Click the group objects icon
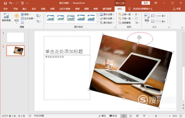 (137, 19)
